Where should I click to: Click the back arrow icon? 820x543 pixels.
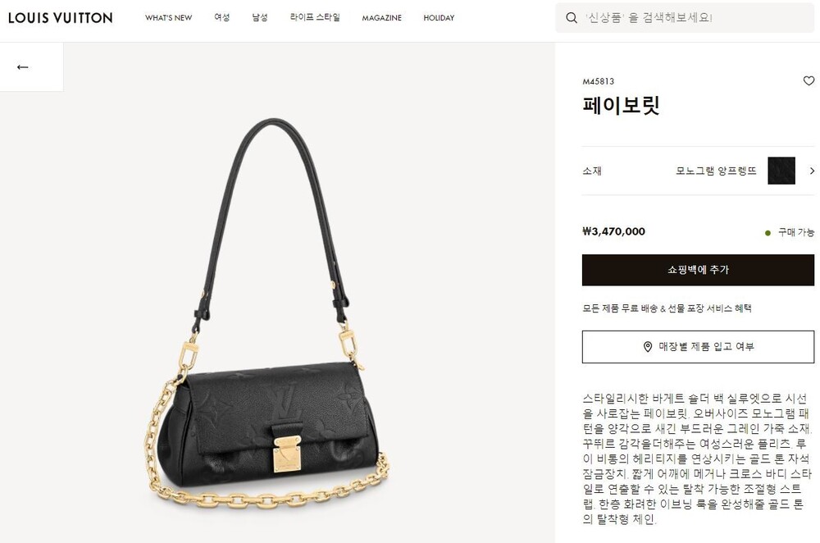click(22, 67)
